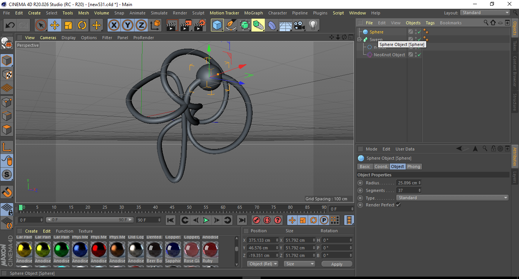Toggle Y axis lock
The height and width of the screenshot is (279, 519).
coord(128,25)
